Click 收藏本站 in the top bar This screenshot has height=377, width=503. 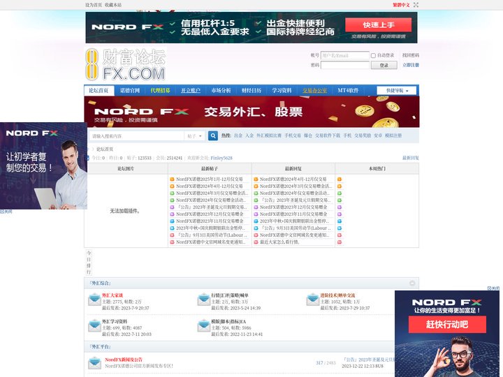tap(113, 5)
